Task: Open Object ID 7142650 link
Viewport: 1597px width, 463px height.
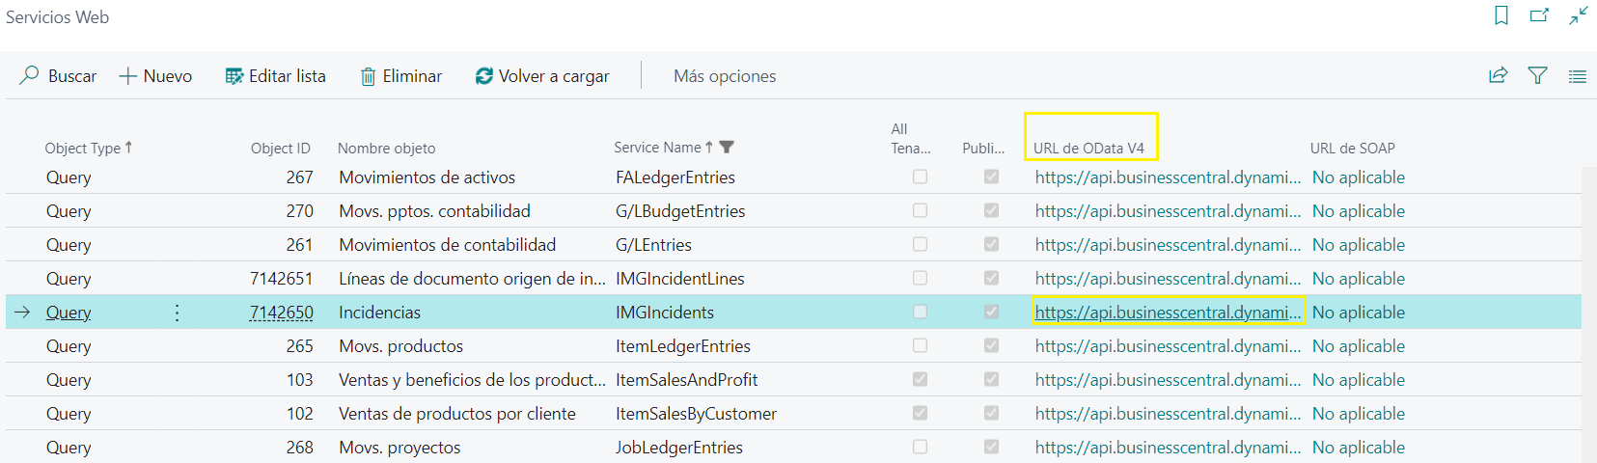Action: 281,313
